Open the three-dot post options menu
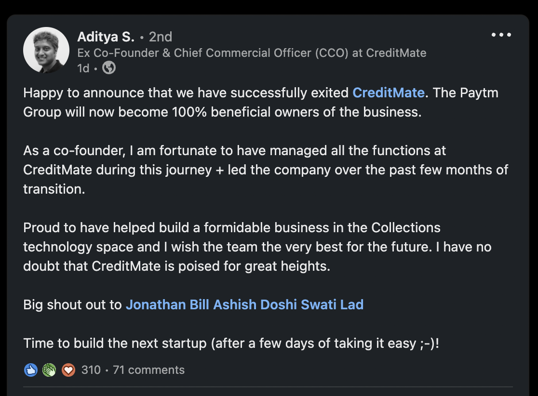 (x=501, y=35)
